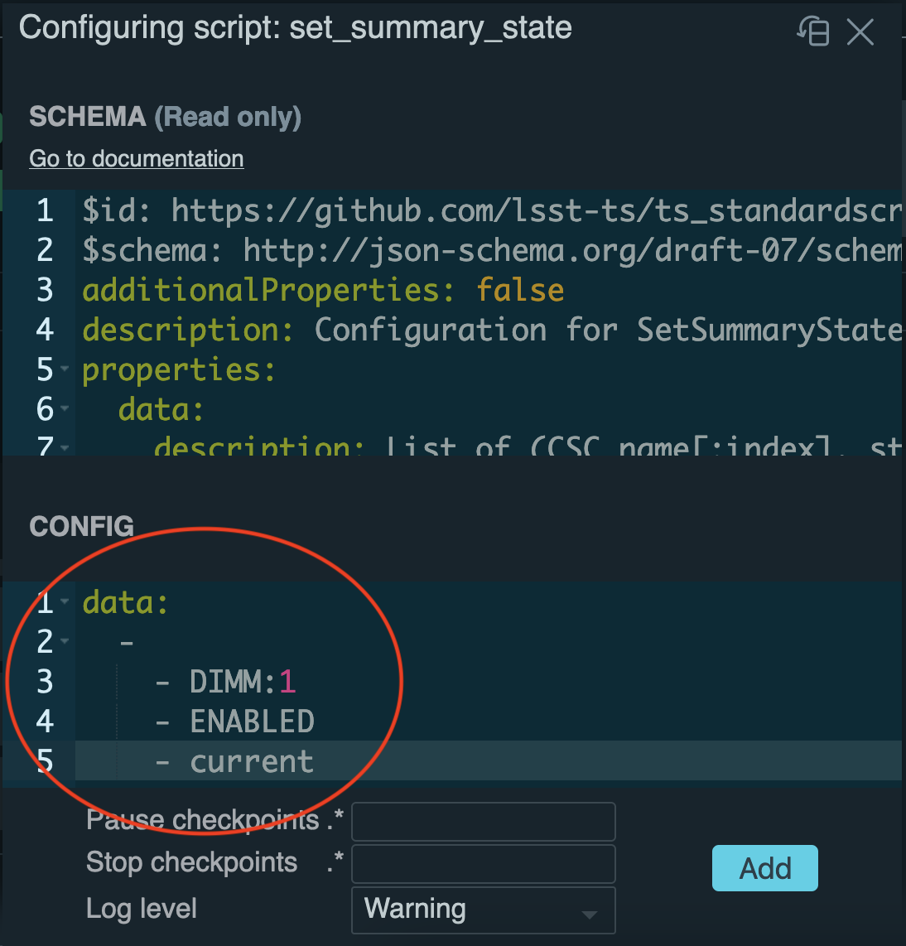Viewport: 906px width, 946px height.
Task: Click the CONFIG section heading
Action: tap(81, 525)
